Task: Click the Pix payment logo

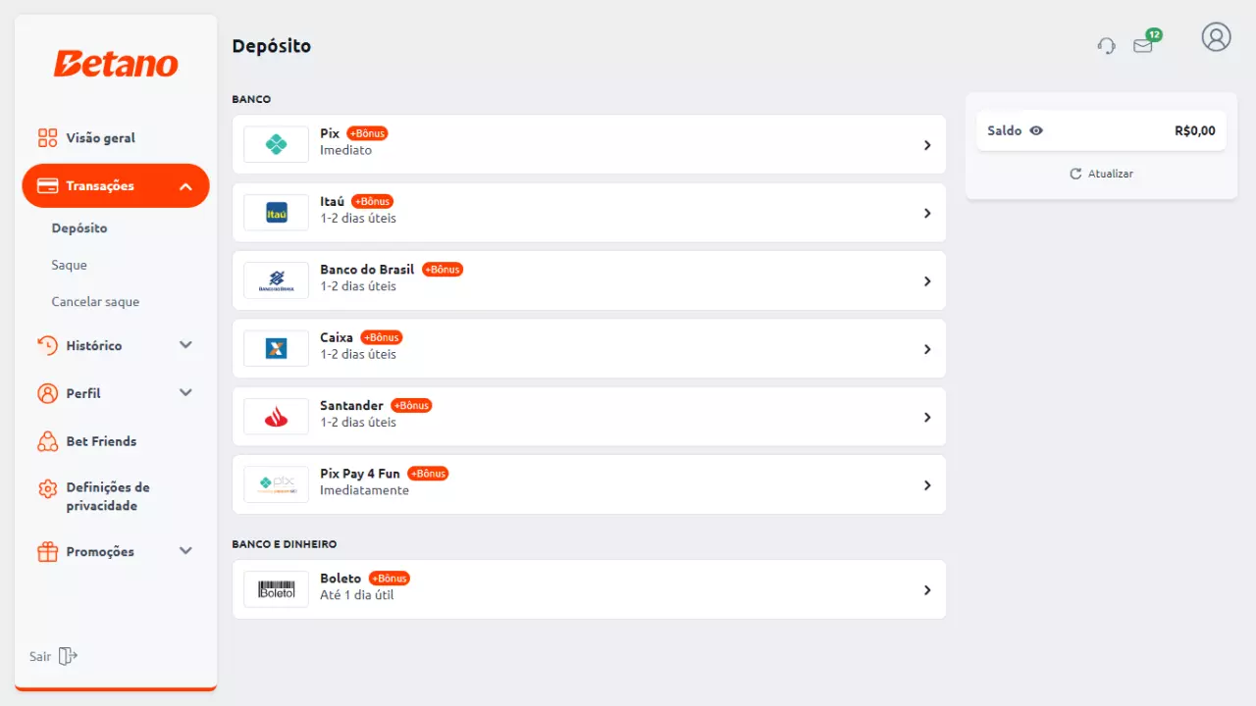Action: (276, 145)
